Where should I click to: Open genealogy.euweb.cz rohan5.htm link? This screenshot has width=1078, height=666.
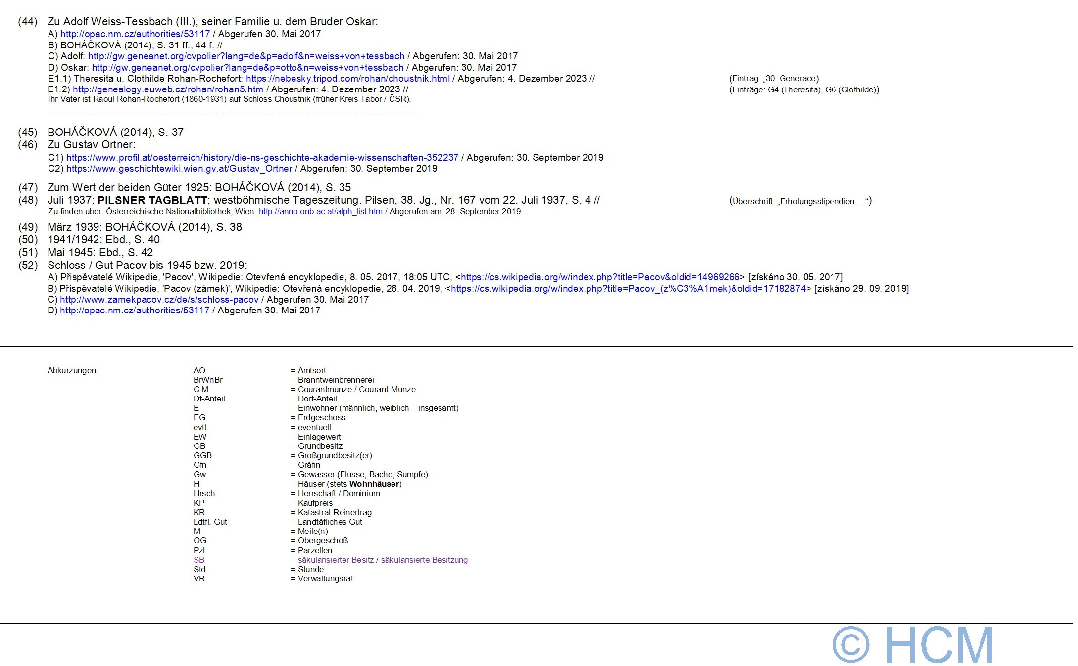tap(168, 89)
